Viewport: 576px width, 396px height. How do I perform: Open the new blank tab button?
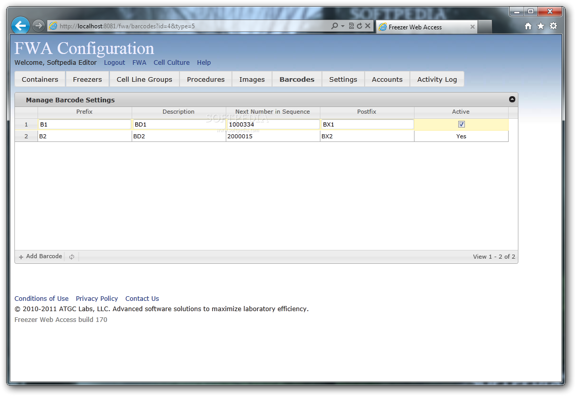485,27
